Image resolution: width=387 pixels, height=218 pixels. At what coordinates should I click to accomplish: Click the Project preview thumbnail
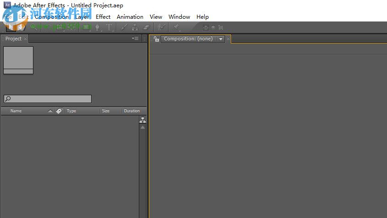click(x=18, y=60)
